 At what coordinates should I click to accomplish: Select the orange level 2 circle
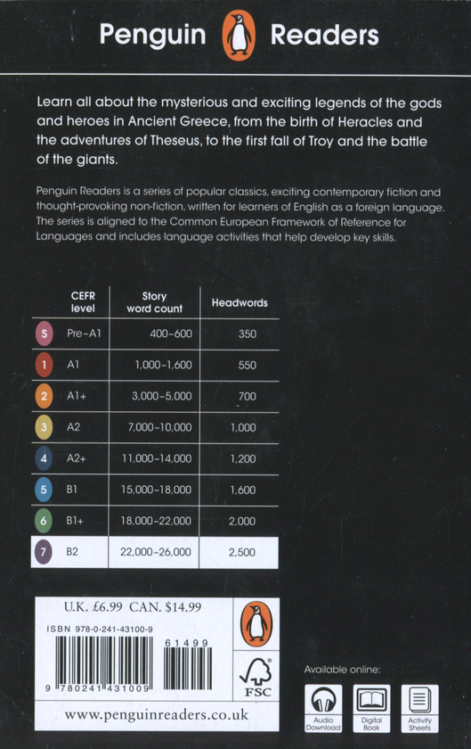click(44, 396)
